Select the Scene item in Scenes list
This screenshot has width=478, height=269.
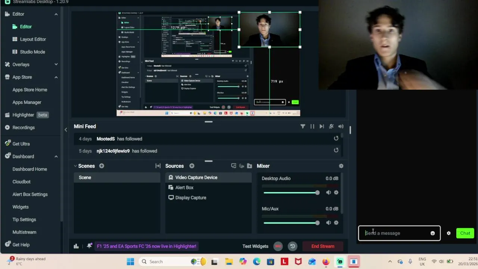point(117,177)
